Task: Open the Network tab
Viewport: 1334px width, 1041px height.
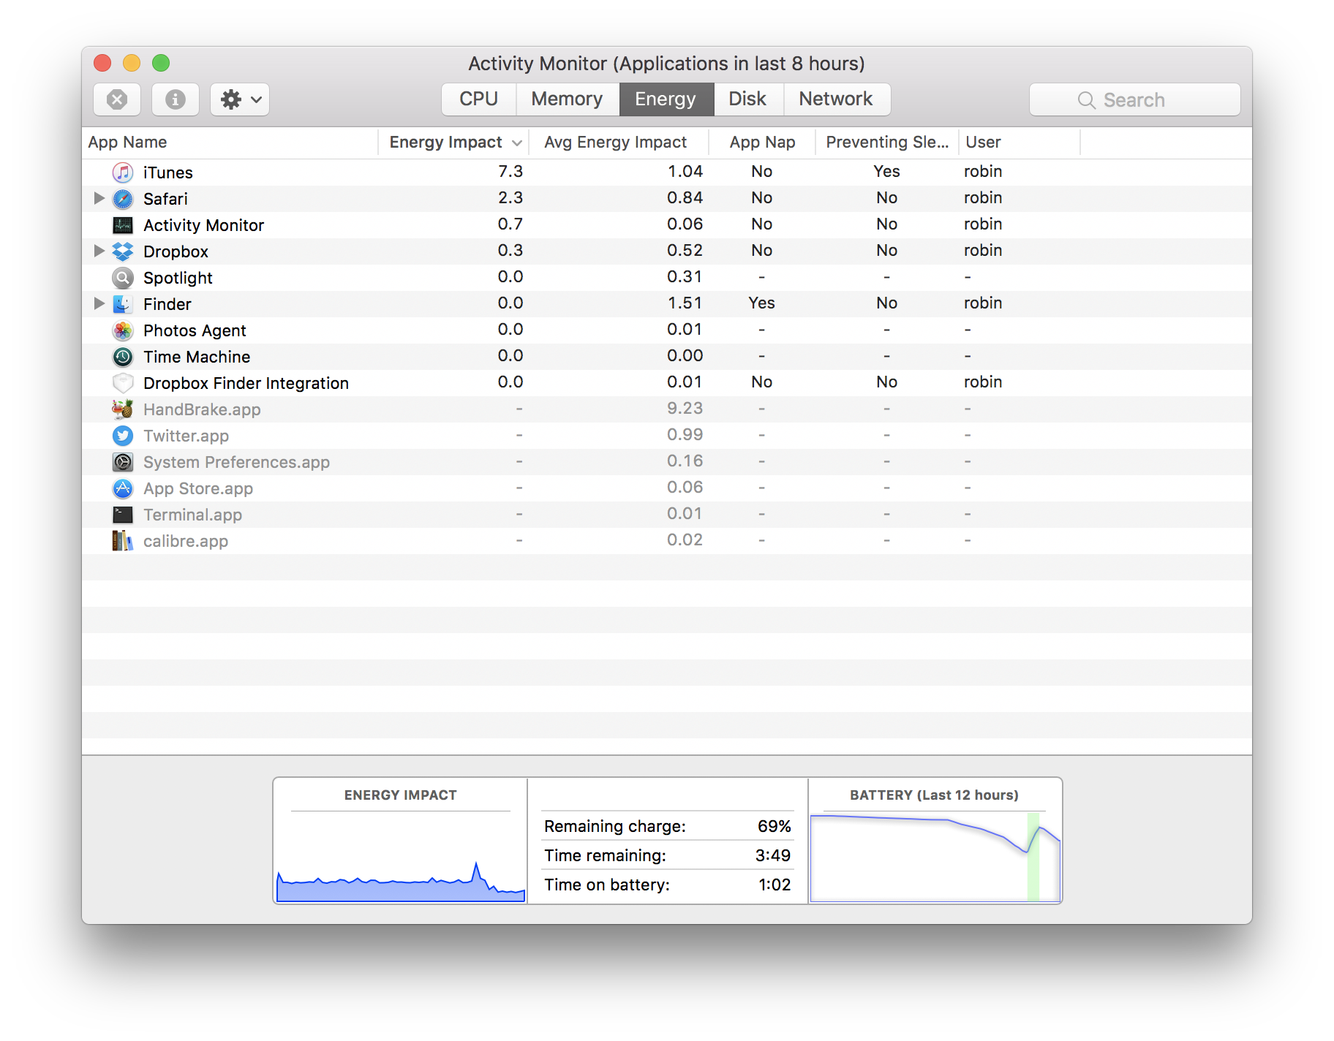Action: (x=837, y=99)
